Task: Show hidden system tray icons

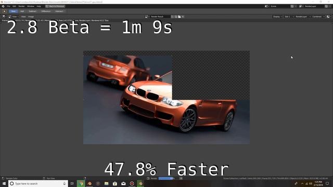Action: click(x=302, y=183)
